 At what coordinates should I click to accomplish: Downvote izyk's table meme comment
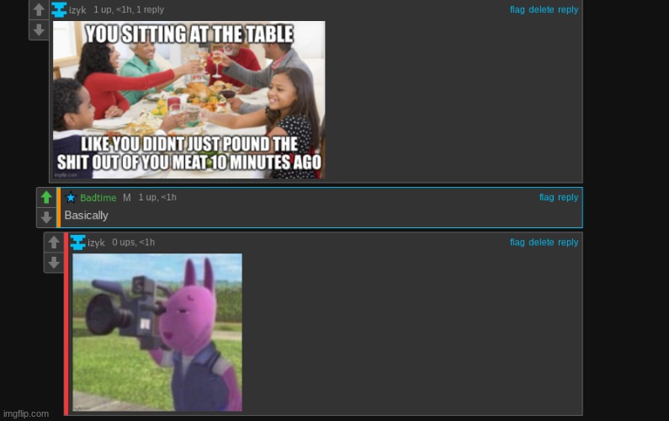click(39, 29)
